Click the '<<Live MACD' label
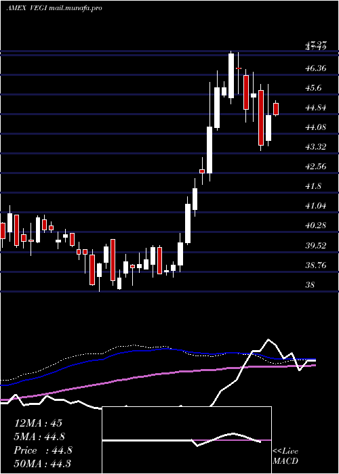339x474 pixels. click(x=285, y=456)
